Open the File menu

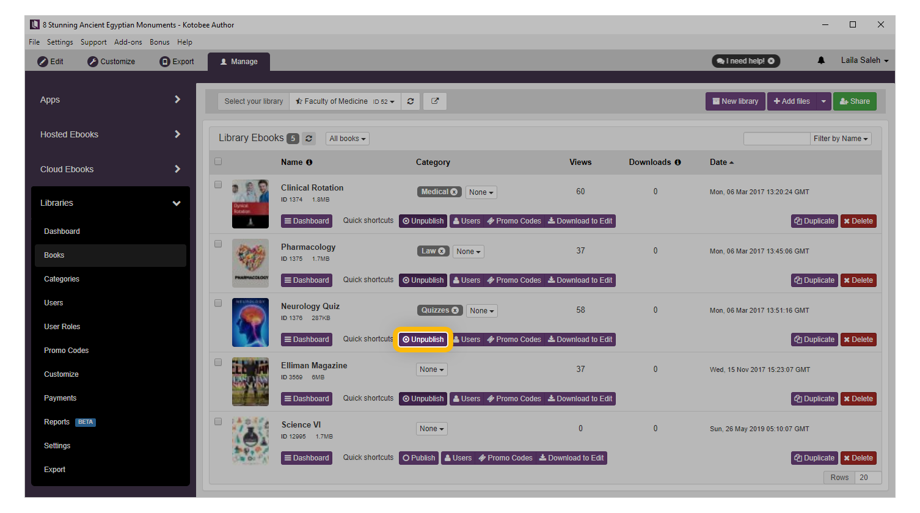pos(34,42)
